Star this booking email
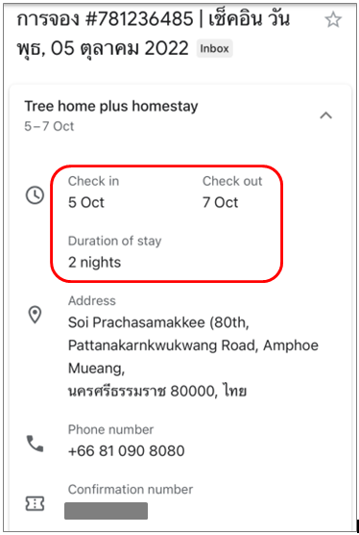This screenshot has height=535, width=359. pos(333,19)
